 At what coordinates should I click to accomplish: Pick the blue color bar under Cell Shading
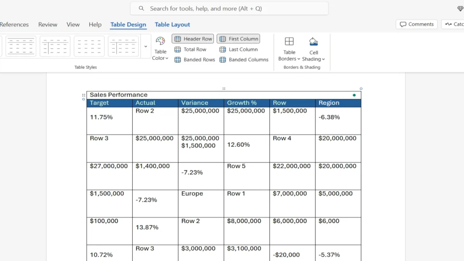tap(314, 43)
